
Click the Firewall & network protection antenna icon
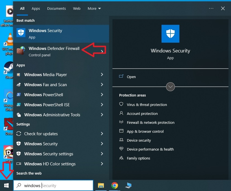pyautogui.click(x=121, y=122)
